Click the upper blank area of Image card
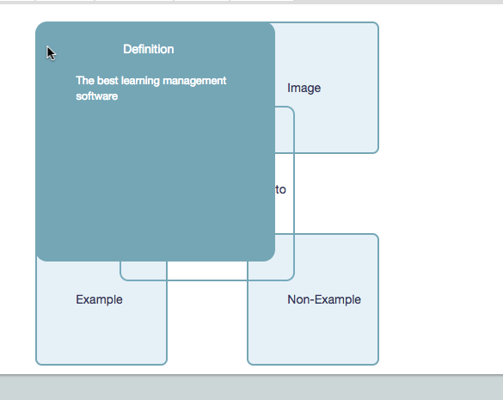The image size is (503, 400). click(x=327, y=52)
